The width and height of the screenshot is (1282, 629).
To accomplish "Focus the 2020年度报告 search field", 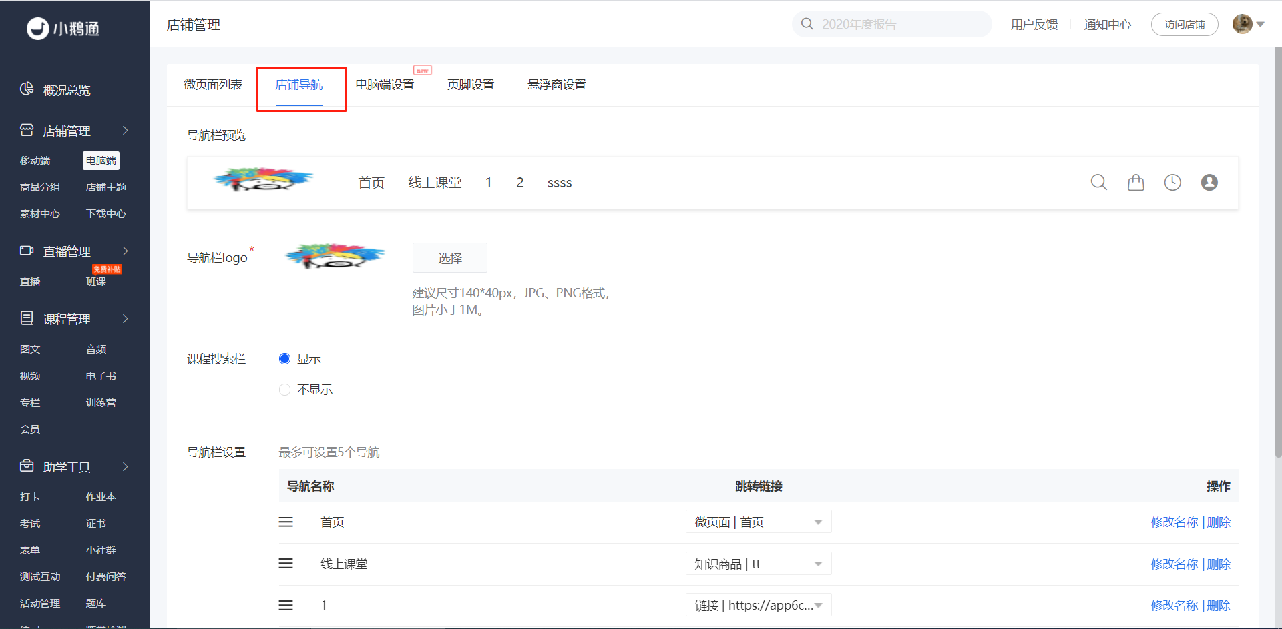I will 892,24.
